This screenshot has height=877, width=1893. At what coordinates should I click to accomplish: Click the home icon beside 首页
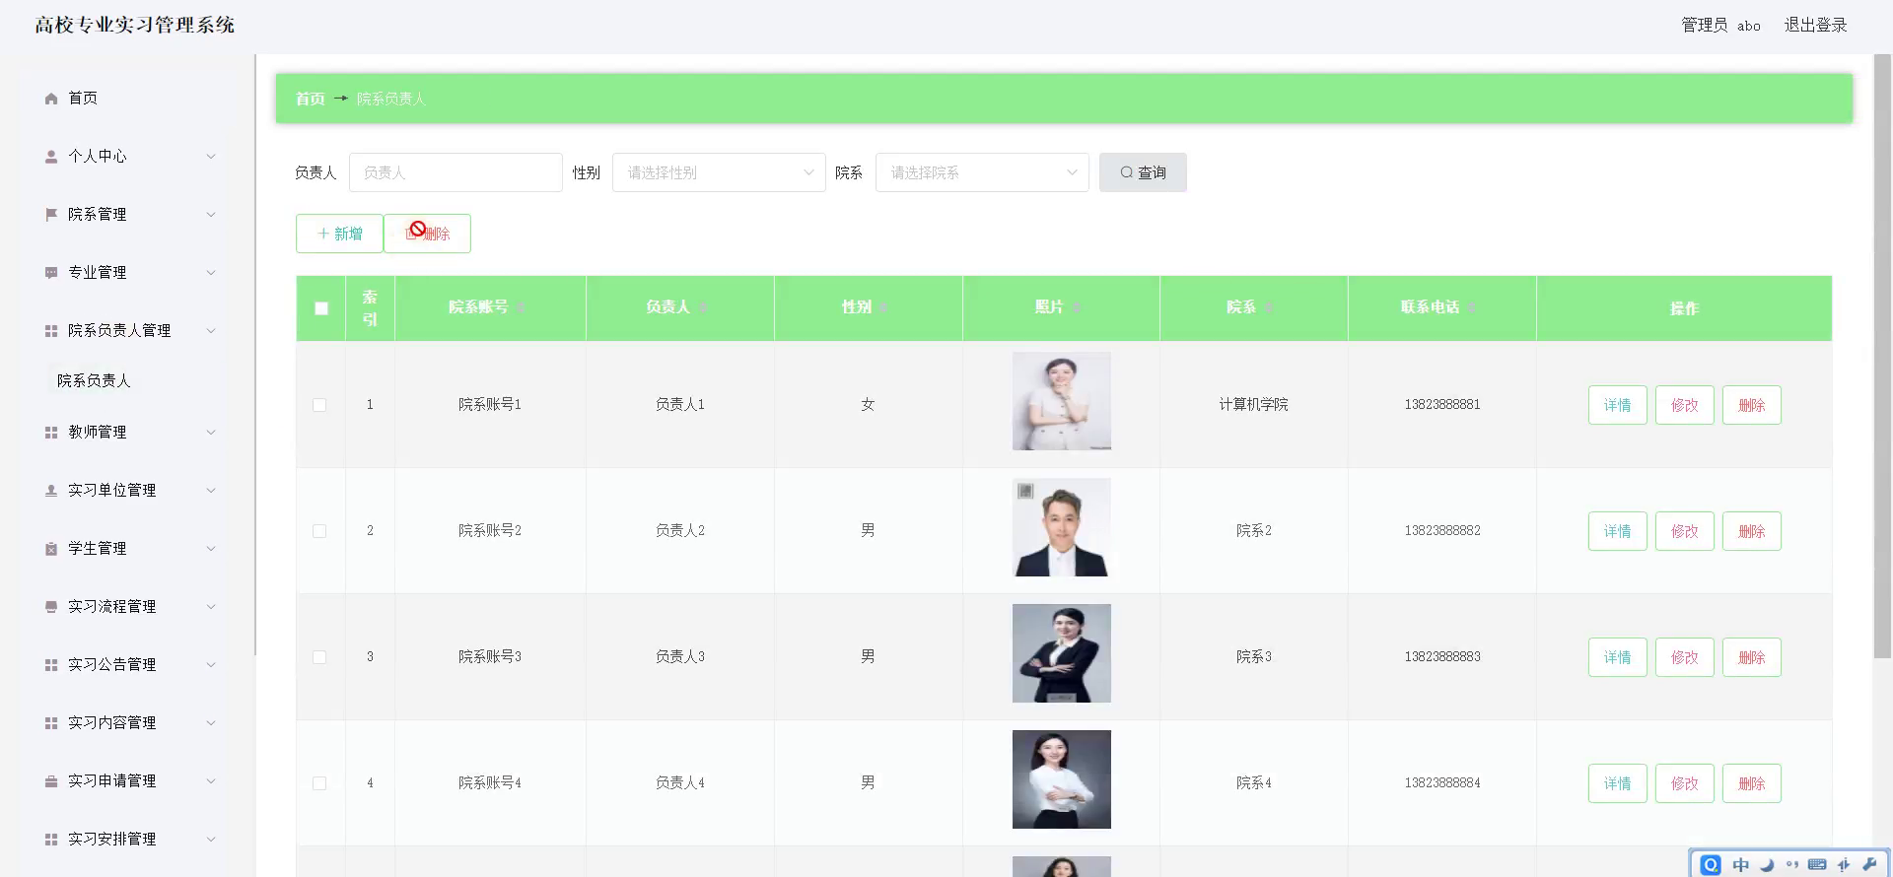tap(51, 99)
